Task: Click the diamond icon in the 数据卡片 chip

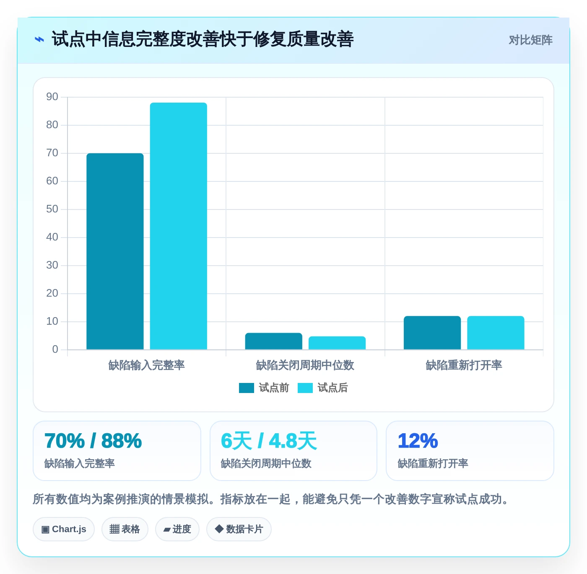Action: pos(219,529)
